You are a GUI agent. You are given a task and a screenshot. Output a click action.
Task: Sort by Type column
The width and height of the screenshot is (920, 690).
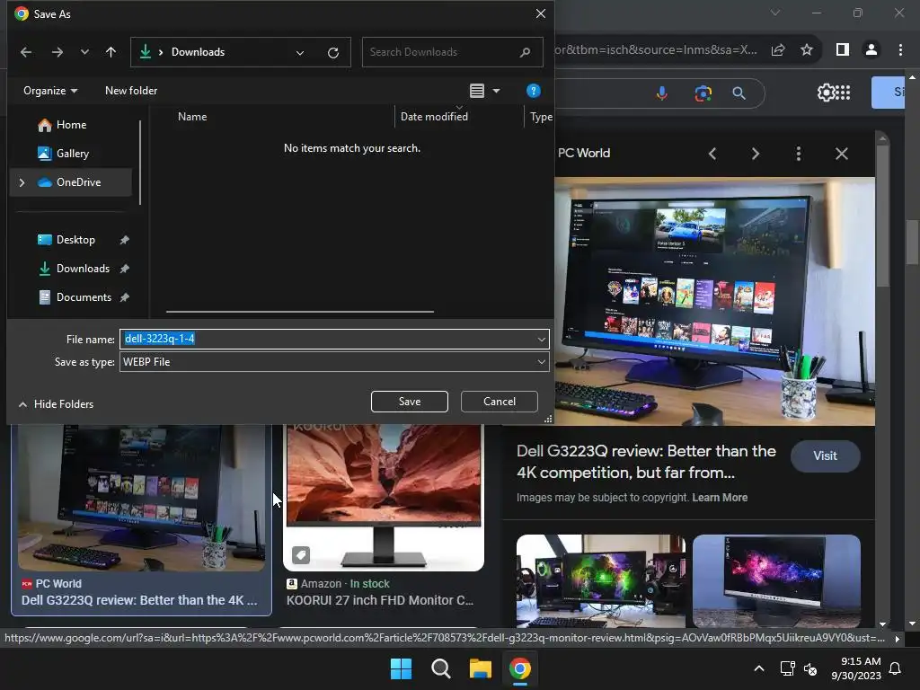click(x=540, y=116)
